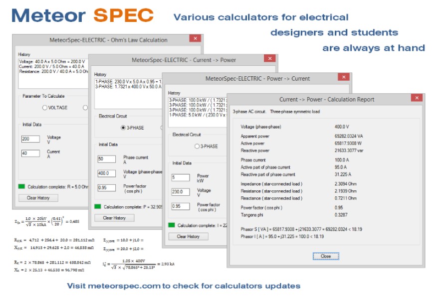Click the 'Phasor S [ VA ]' line
Screen dimensions: 439x299
pyautogui.click(x=301, y=229)
